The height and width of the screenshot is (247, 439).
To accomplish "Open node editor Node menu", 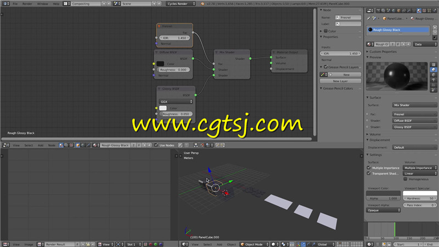I will (x=52, y=145).
